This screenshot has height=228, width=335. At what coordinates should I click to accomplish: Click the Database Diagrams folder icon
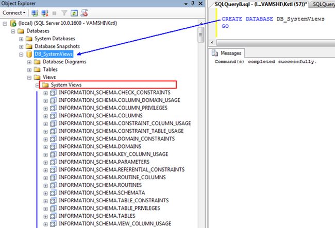tap(37, 62)
